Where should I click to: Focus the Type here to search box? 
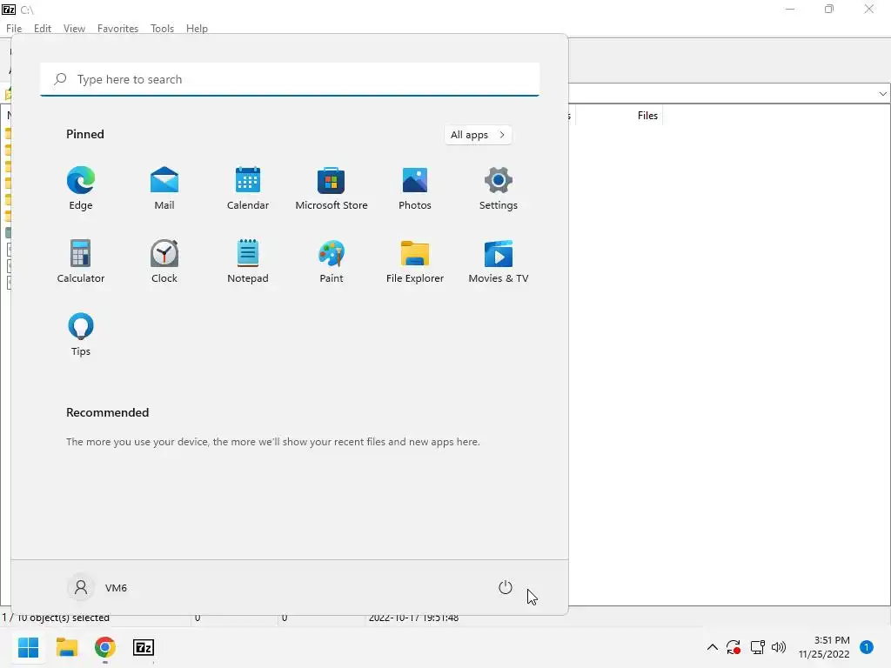[x=290, y=79]
